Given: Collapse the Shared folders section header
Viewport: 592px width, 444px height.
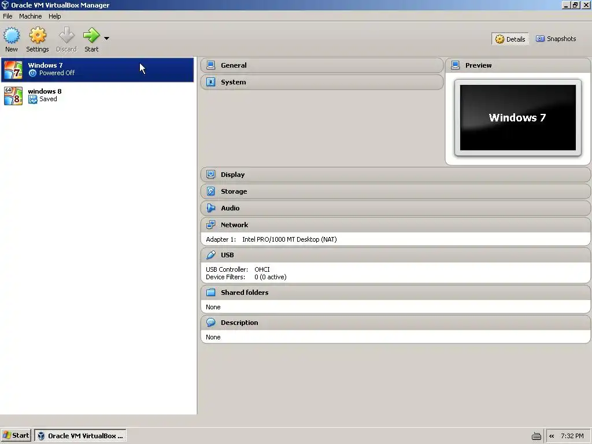Looking at the screenshot, I should (395, 293).
